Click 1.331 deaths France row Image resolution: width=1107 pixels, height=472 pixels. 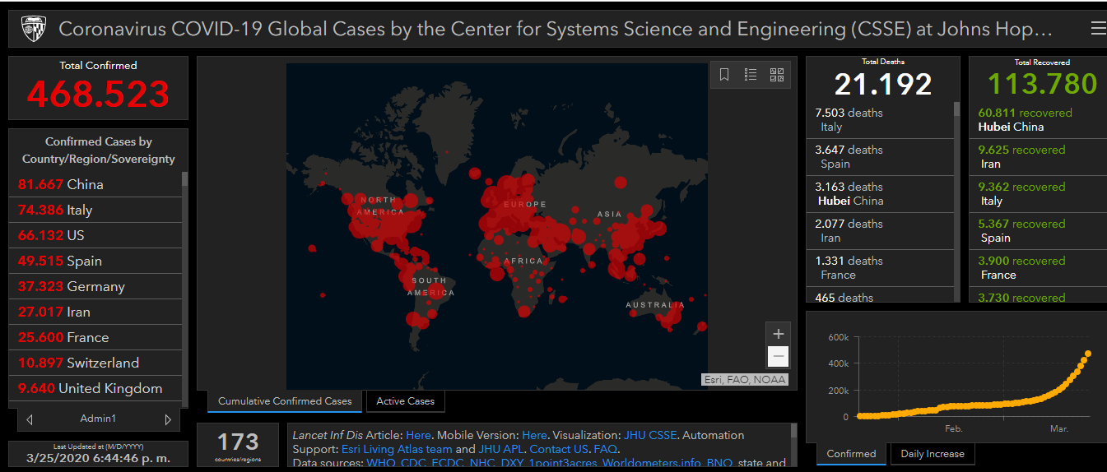[880, 268]
